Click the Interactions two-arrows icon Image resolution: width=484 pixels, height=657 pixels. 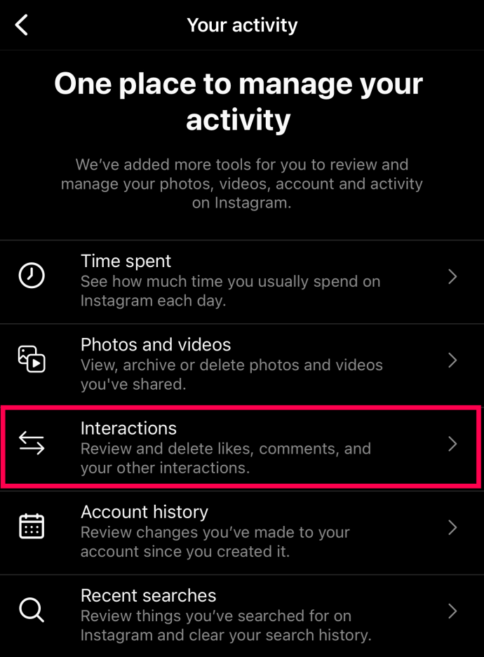[x=32, y=443]
